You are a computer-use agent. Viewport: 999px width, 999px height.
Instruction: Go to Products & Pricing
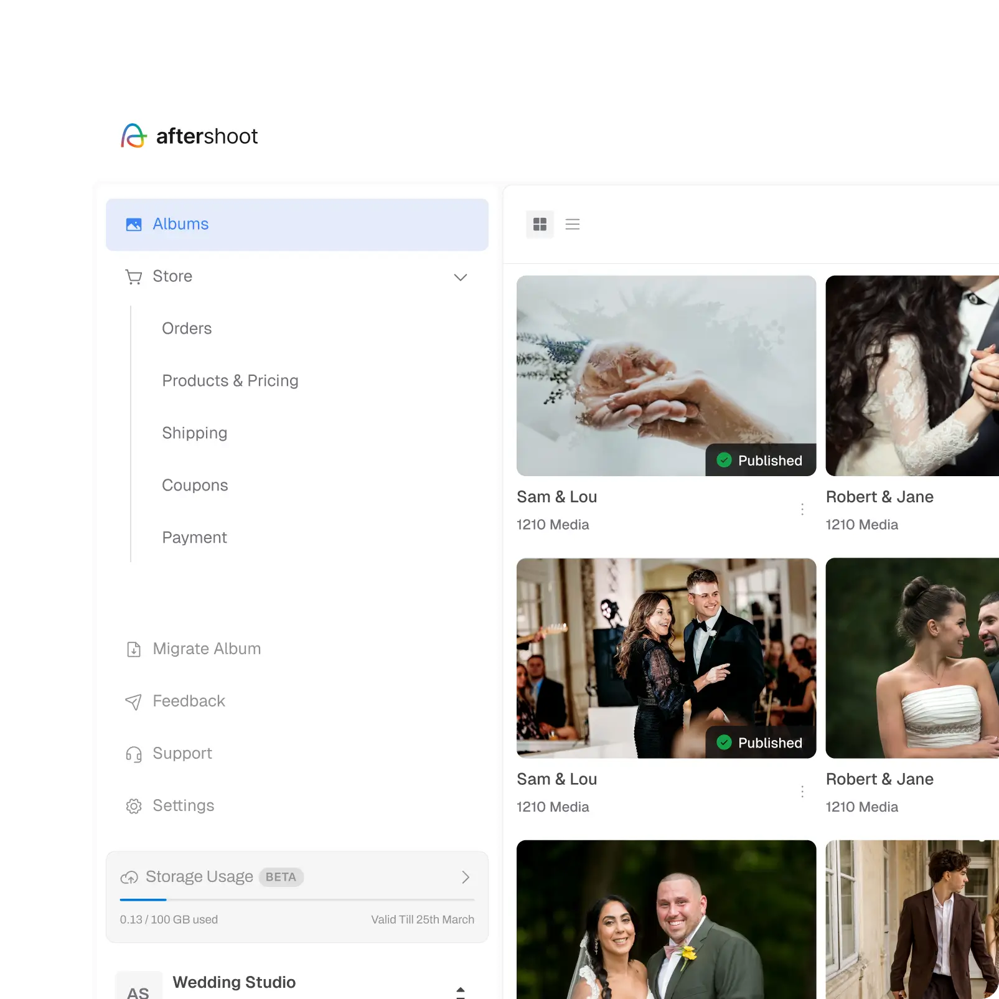(x=230, y=381)
